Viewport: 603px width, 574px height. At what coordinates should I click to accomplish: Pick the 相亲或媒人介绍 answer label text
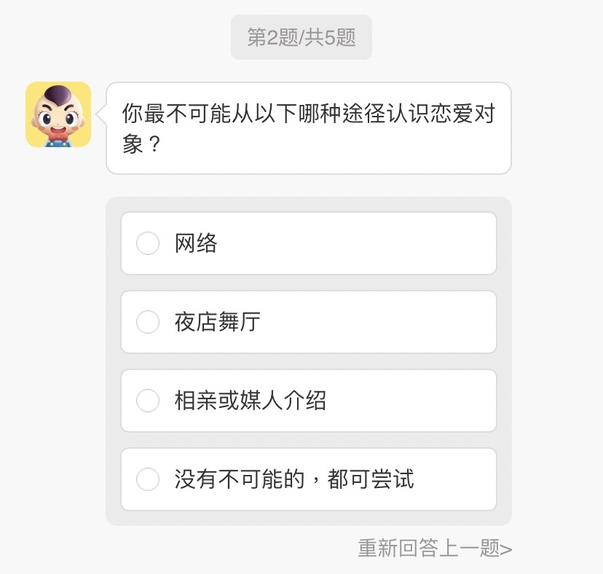click(x=250, y=401)
